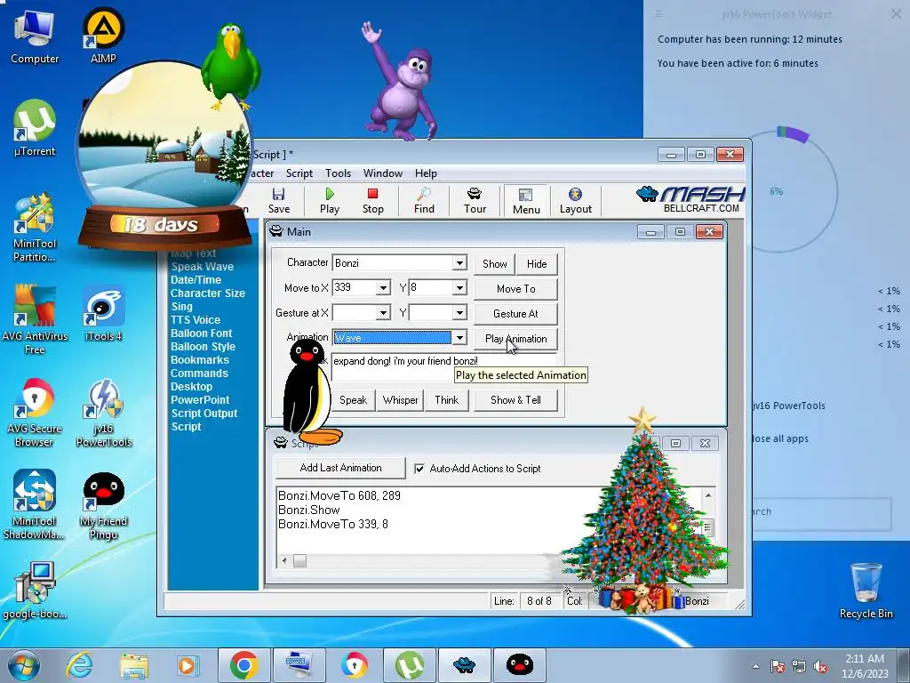Open the Window menu
Screen dimensions: 910x683
pyautogui.click(x=382, y=173)
